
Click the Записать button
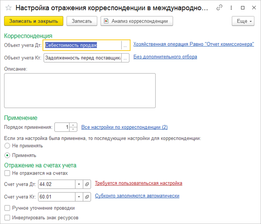(x=82, y=21)
